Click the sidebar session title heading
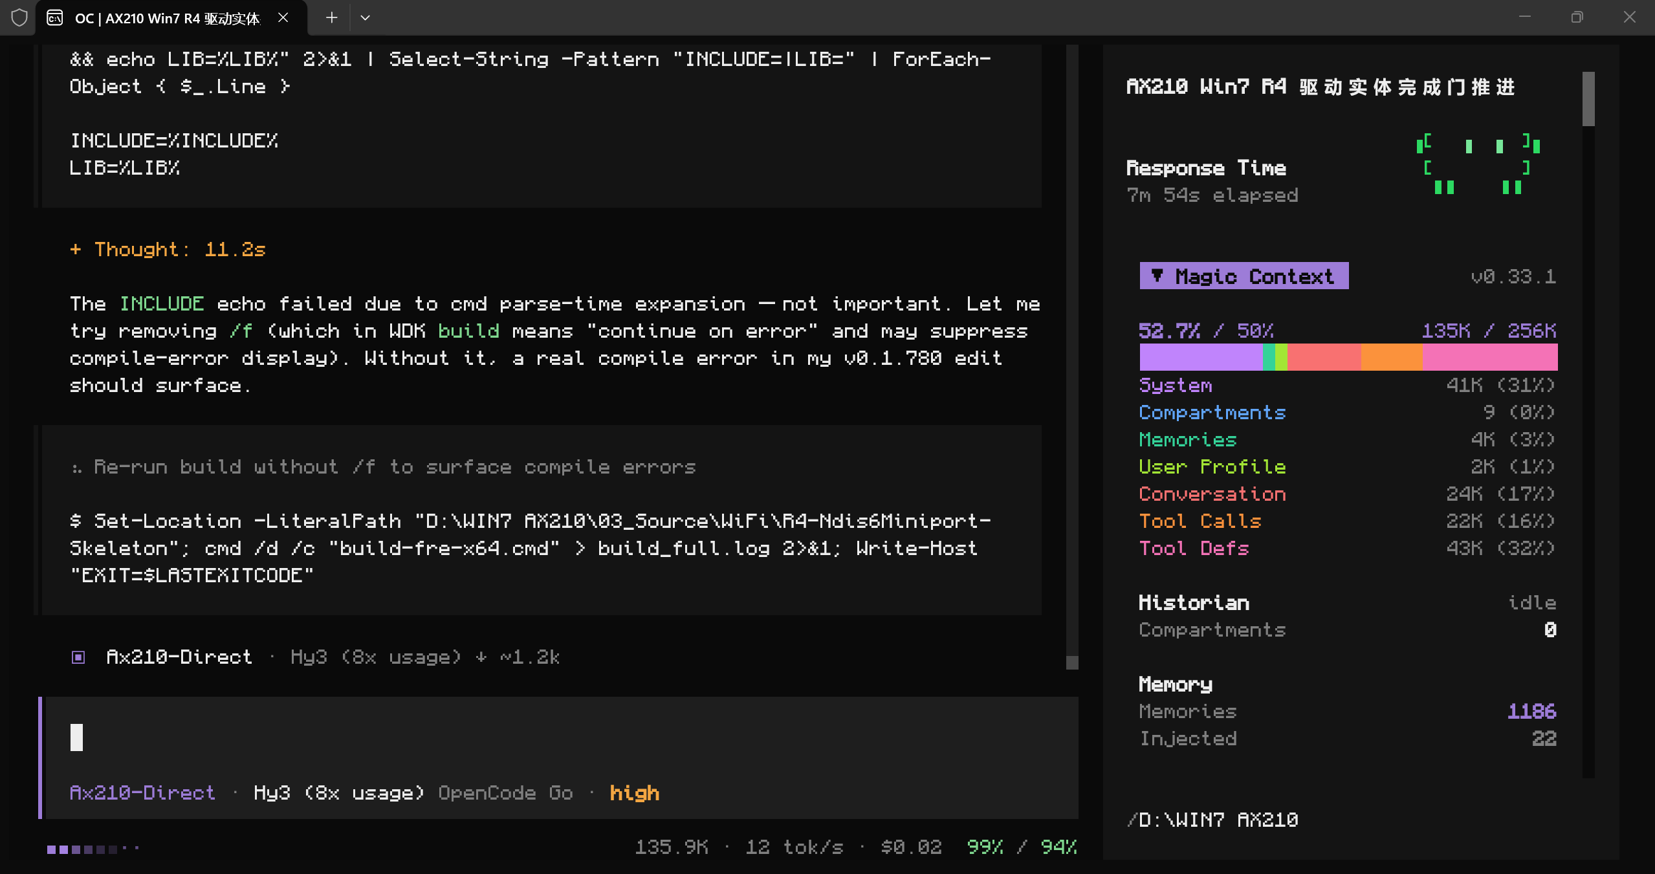Screen dimensions: 1655x874 (x=1321, y=87)
